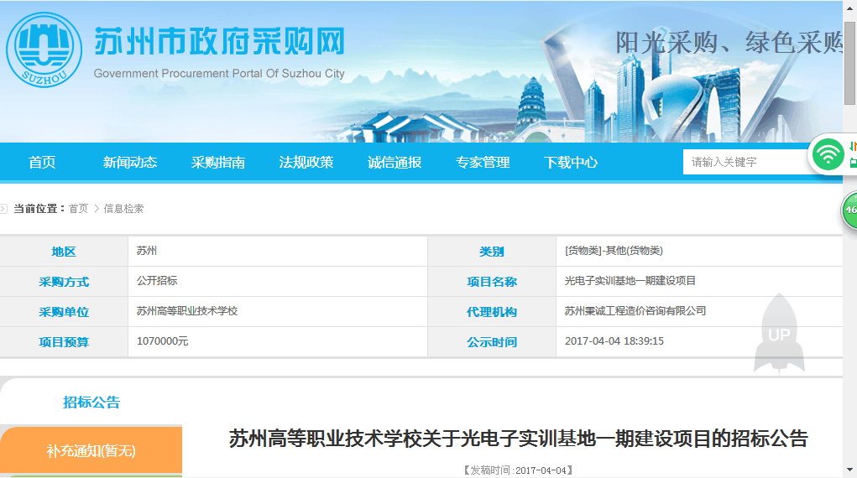
Task: Click the 采购单位 table header label
Action: (64, 312)
